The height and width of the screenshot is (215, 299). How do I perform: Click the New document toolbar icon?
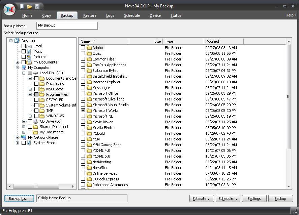click(x=22, y=6)
